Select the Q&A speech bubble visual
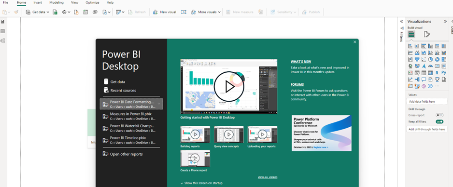The width and height of the screenshot is (453, 187). [x=424, y=79]
